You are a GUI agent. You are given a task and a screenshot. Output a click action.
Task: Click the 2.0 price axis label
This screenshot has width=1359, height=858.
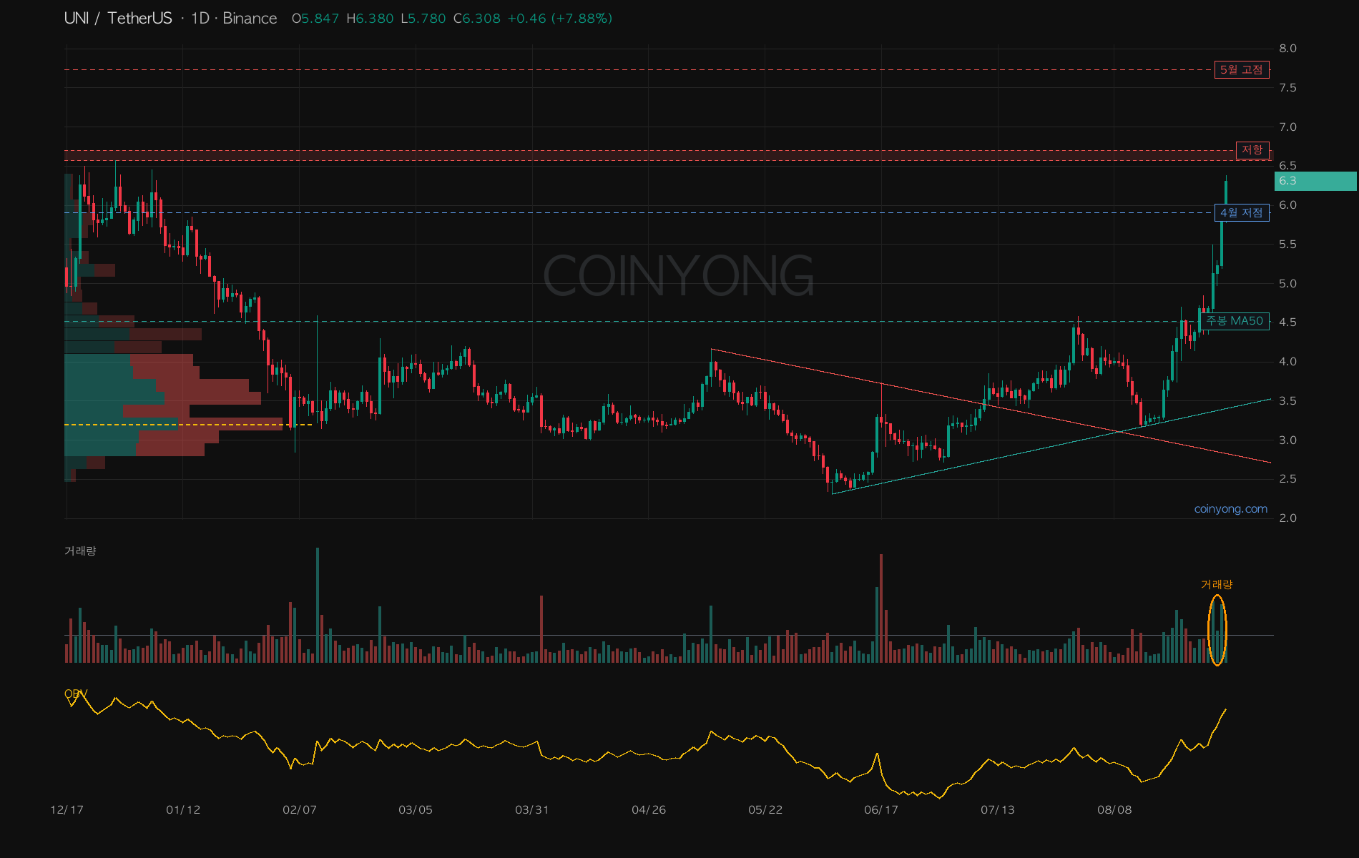1287,518
